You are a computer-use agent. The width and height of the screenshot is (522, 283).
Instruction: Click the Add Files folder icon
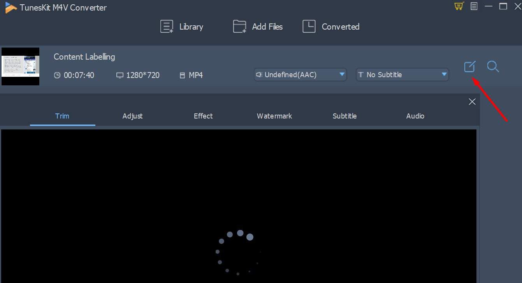coord(239,27)
